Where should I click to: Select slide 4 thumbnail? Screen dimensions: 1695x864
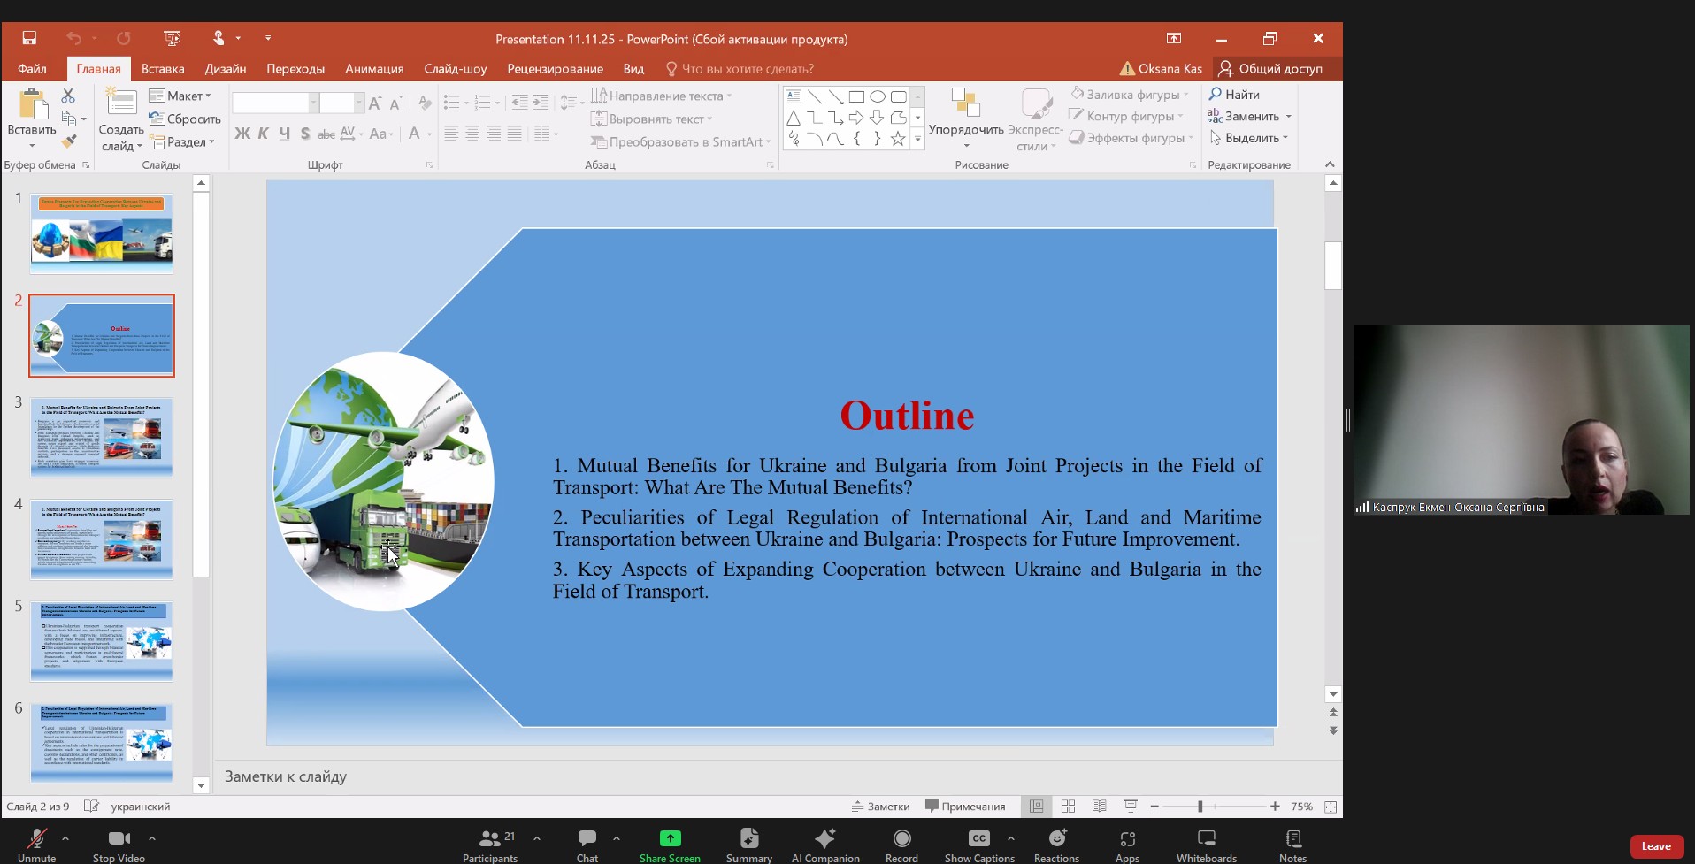(102, 539)
